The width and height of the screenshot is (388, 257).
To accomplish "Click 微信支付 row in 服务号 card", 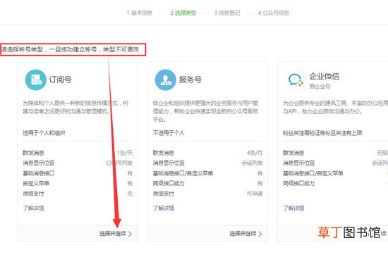I will (207, 194).
